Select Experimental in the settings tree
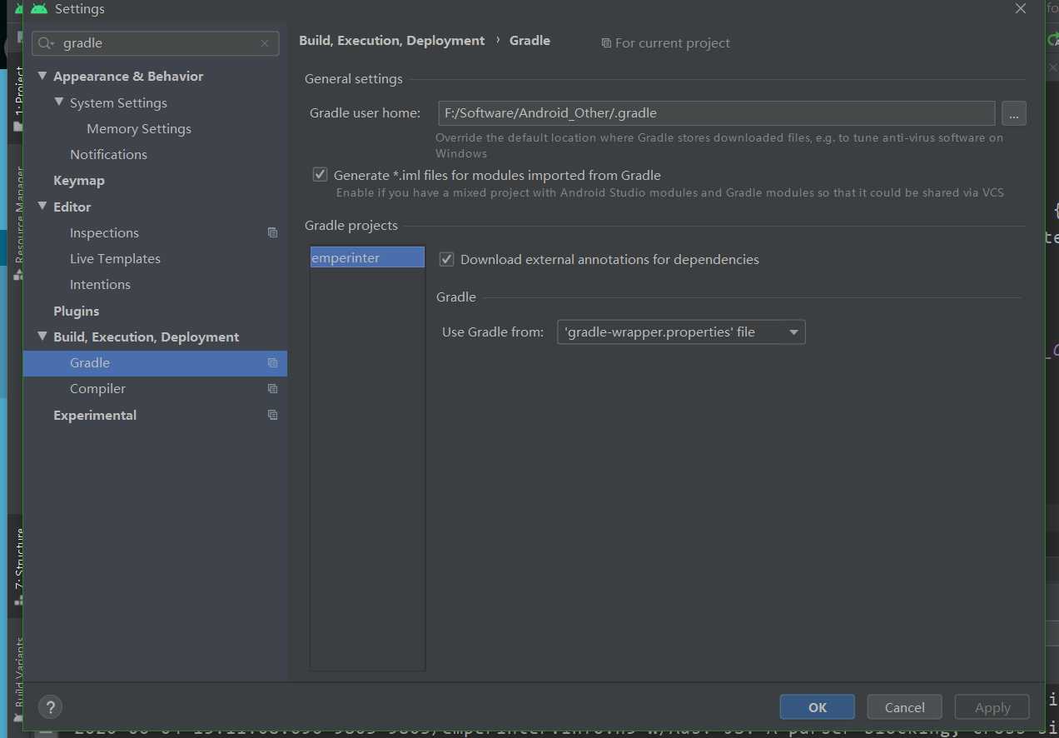 click(95, 415)
